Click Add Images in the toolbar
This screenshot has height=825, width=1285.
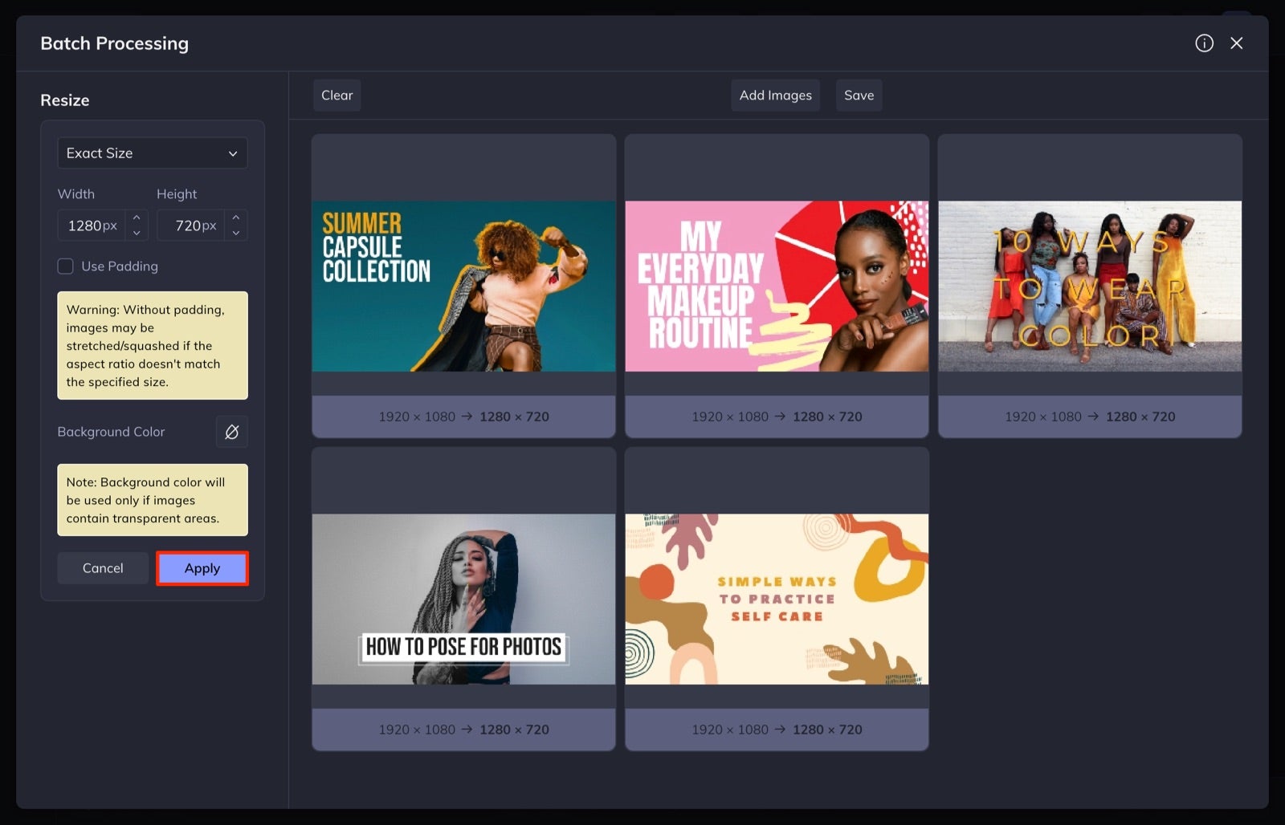(776, 96)
